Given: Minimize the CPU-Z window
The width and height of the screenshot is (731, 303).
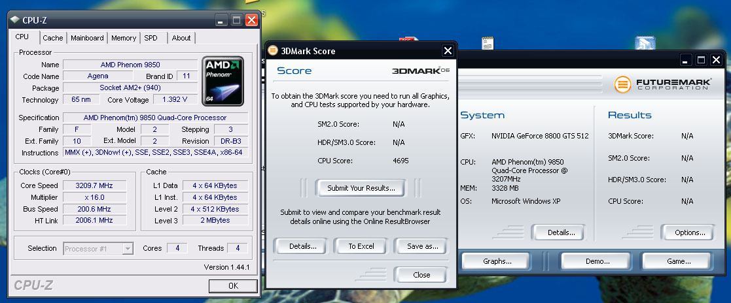Looking at the screenshot, I should tap(221, 20).
